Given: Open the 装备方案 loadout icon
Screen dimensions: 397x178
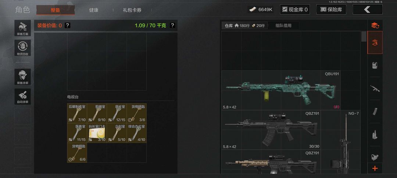Looking at the screenshot, I should [x=22, y=28].
